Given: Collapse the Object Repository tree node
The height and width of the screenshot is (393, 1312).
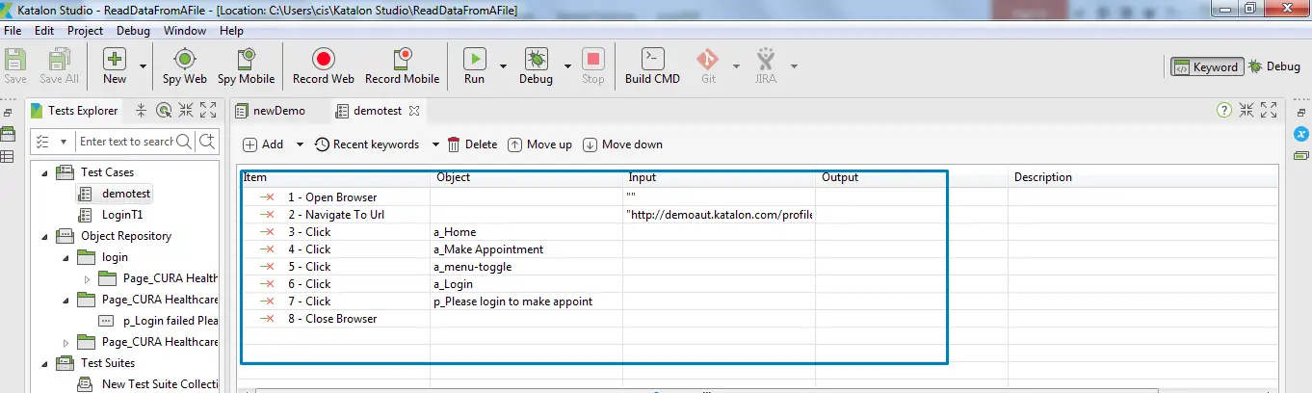Looking at the screenshot, I should click(43, 236).
